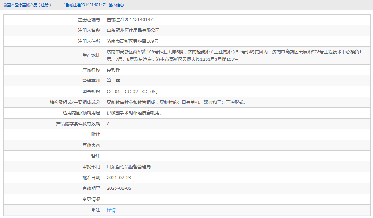The width and height of the screenshot is (373, 218).
Task: Select approving department 山东省药品监督管理局
Action: [x=129, y=167]
